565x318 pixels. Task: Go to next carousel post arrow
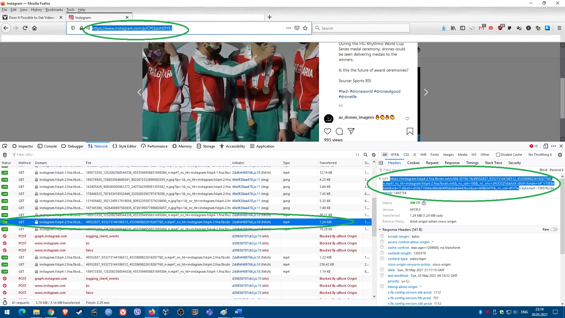coord(426,92)
